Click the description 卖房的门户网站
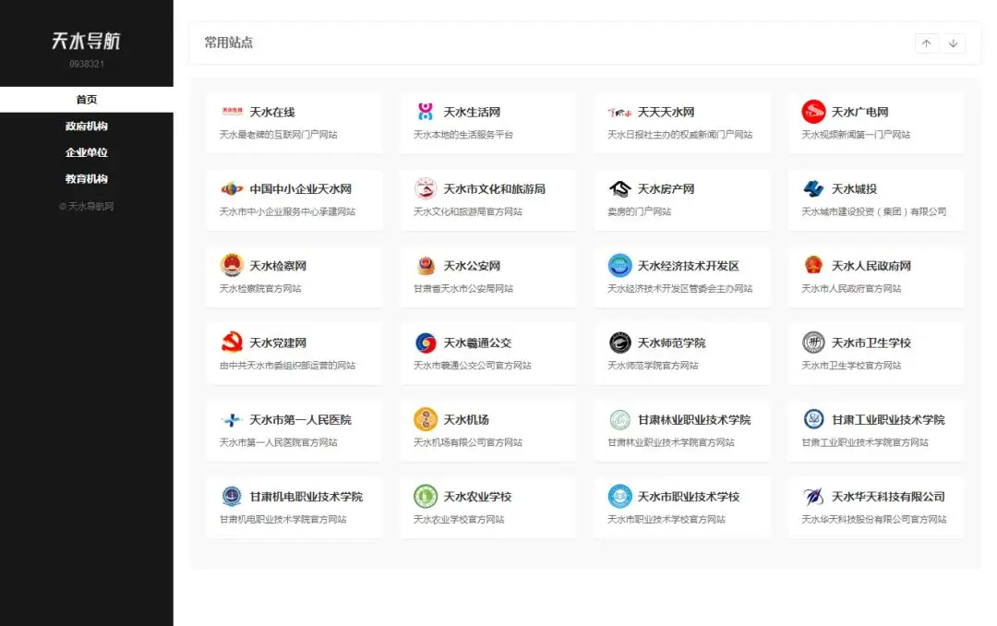This screenshot has height=626, width=997. coord(639,211)
